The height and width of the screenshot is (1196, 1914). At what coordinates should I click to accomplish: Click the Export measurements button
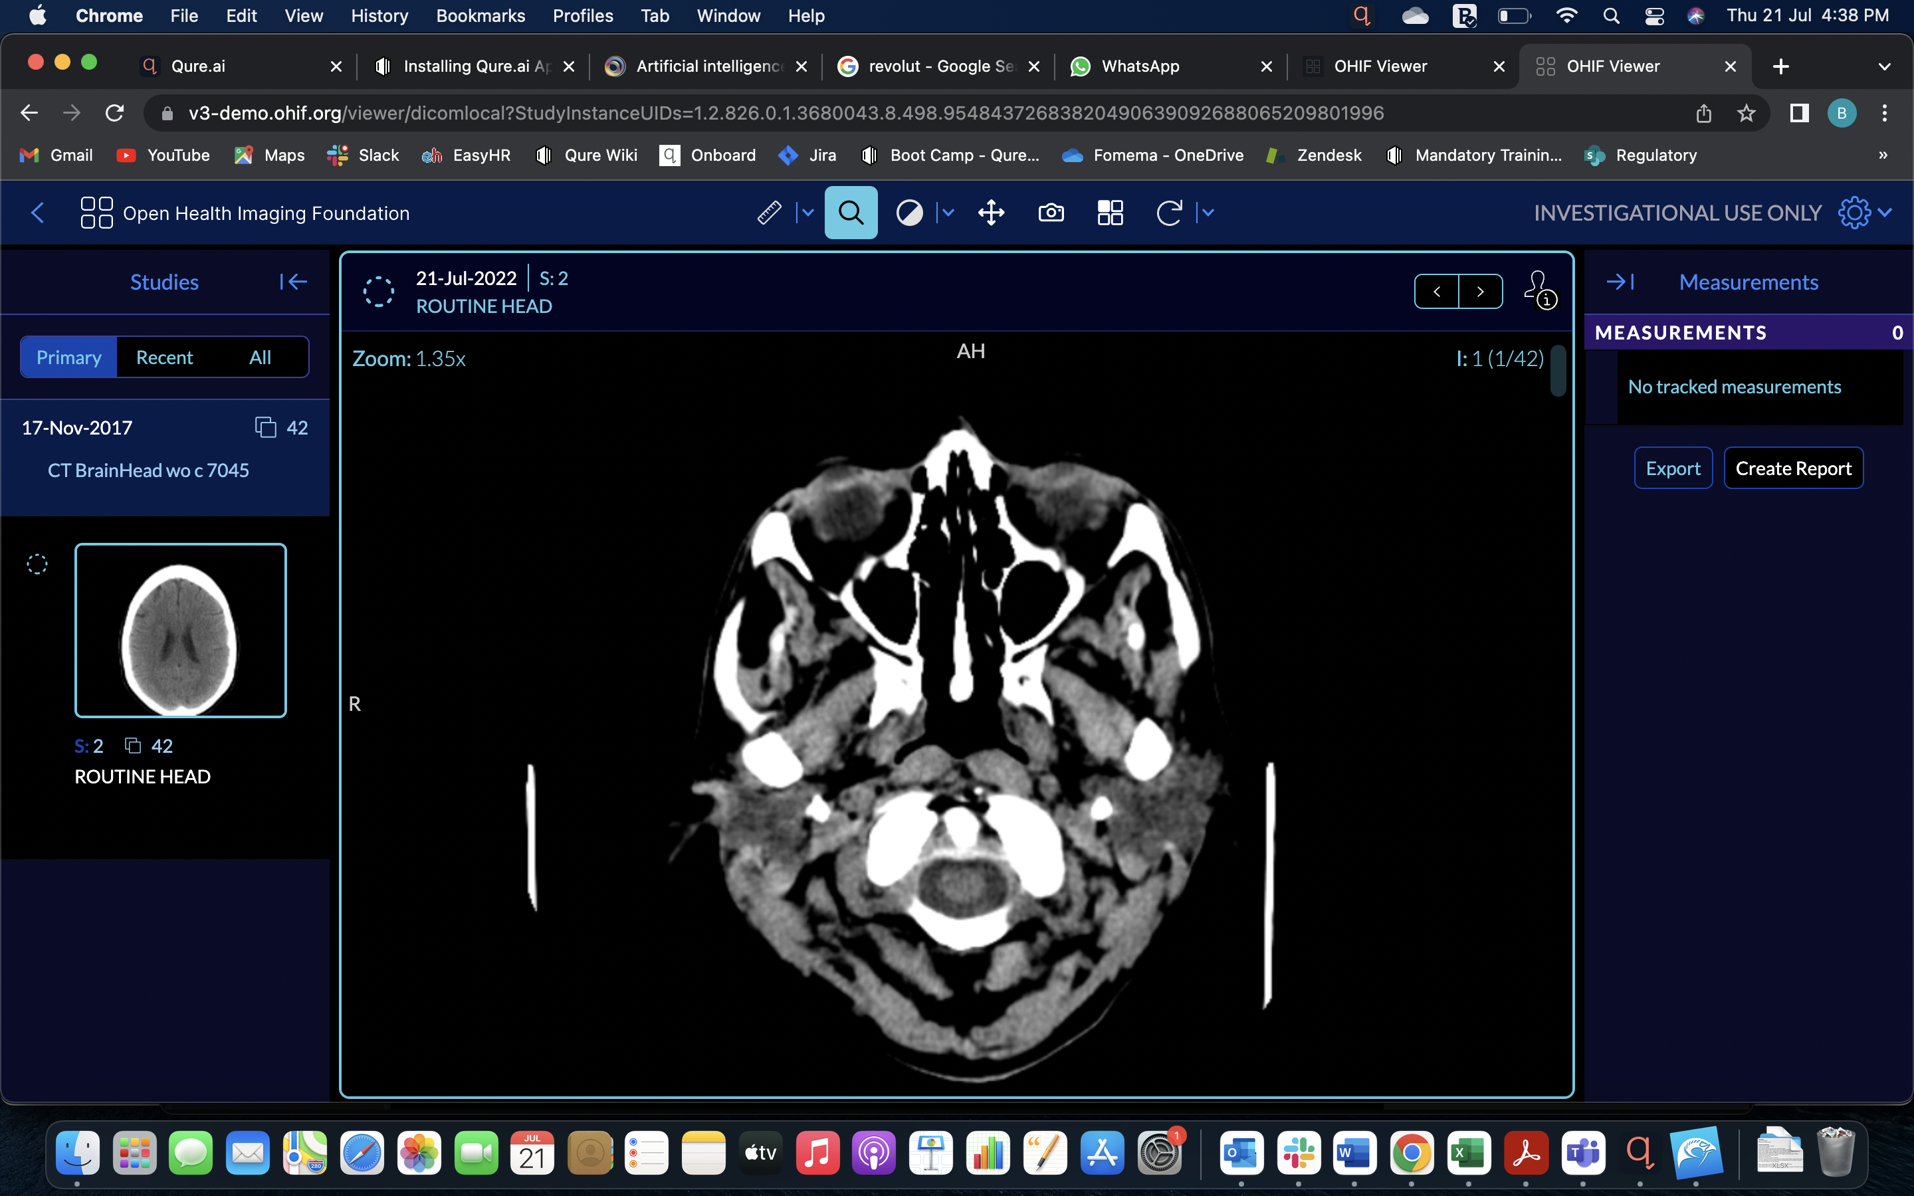tap(1673, 468)
